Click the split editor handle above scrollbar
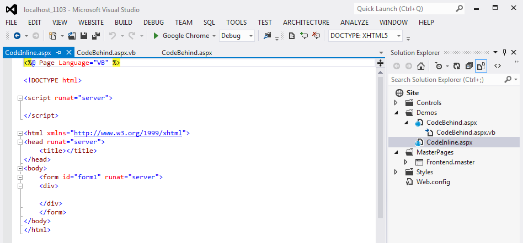 click(x=380, y=63)
